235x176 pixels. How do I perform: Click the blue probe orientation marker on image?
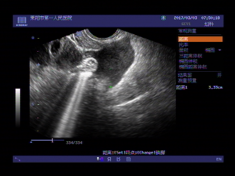(x=79, y=34)
